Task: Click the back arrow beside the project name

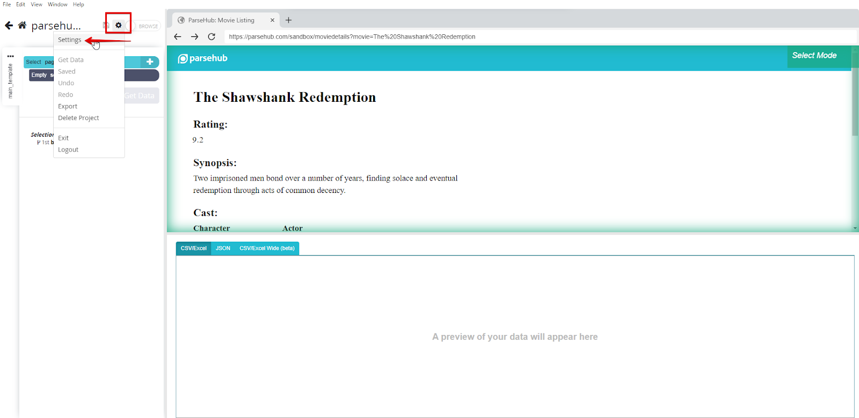Action: [x=9, y=25]
